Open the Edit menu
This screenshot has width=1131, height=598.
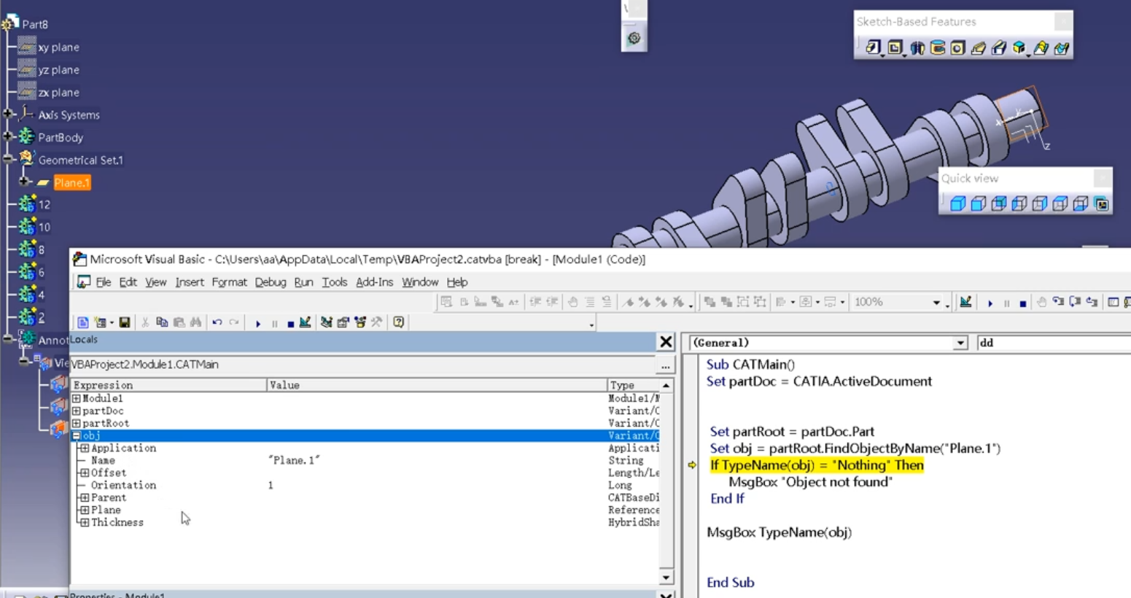coord(128,282)
